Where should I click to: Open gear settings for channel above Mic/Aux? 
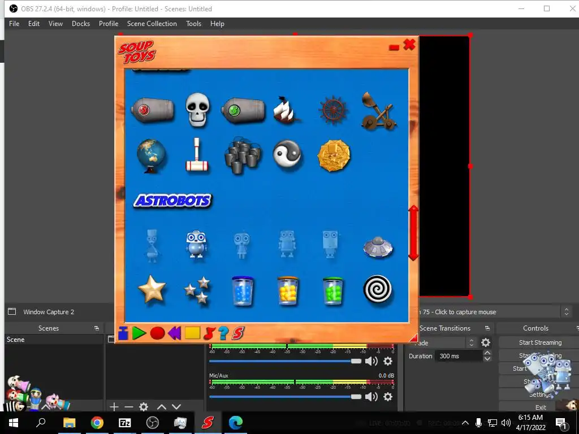coord(388,361)
